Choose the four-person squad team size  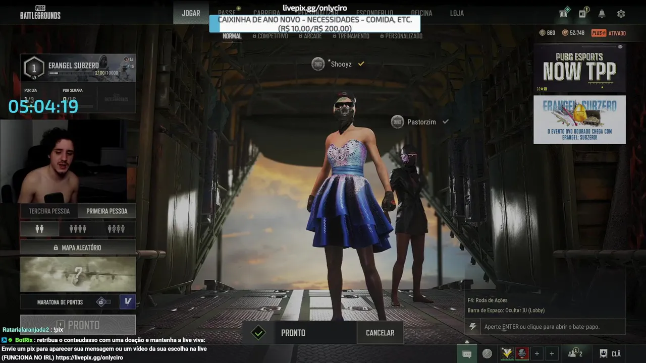click(x=78, y=229)
